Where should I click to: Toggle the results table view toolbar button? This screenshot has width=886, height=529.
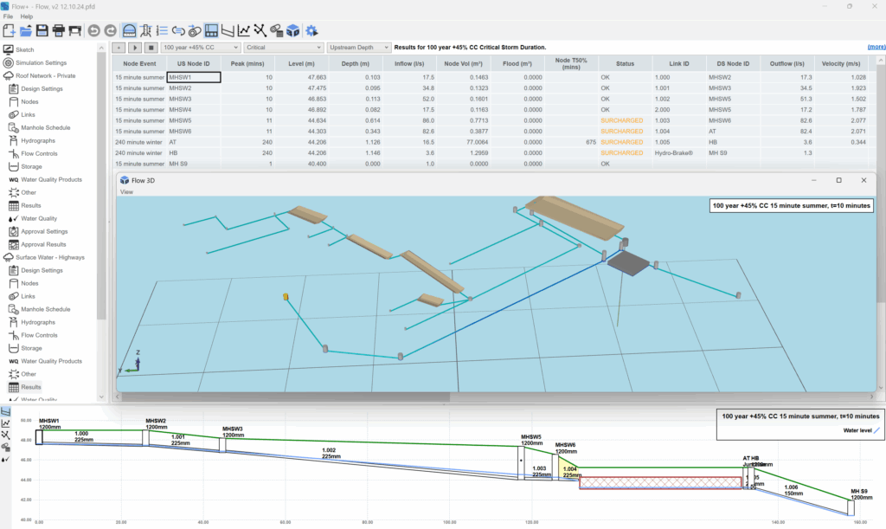coord(211,31)
